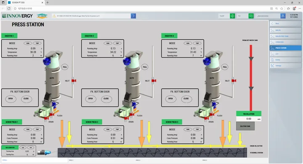Viewport: 303px width, 164px height.
Task: Click the red drain valve under Digester 1
Action: pos(46,118)
